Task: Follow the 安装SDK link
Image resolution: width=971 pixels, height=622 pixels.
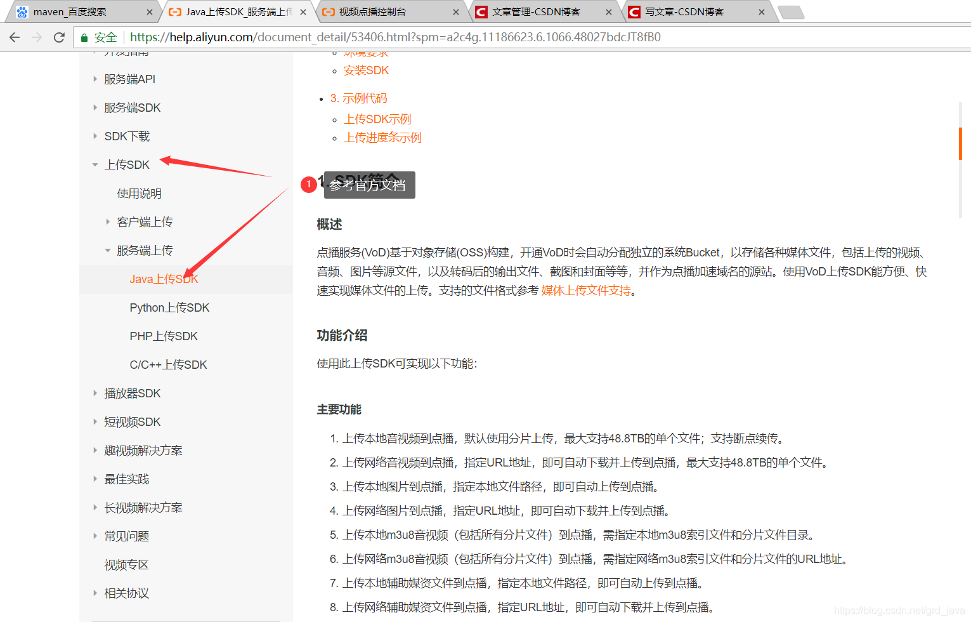Action: (x=366, y=70)
